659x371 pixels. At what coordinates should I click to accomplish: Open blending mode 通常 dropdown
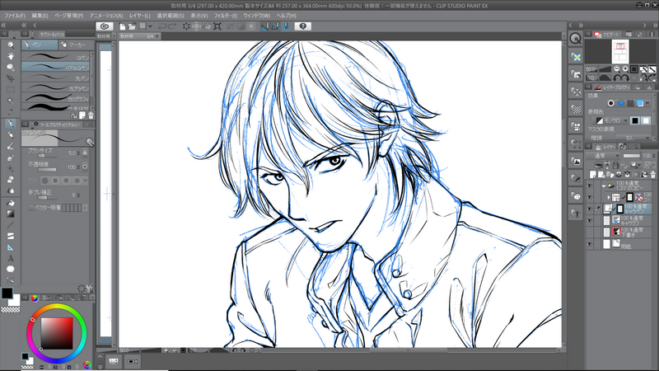click(x=605, y=156)
